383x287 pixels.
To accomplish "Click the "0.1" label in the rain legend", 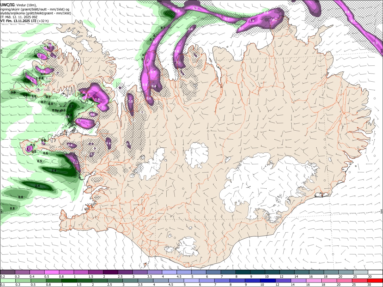I will [x=2, y=285].
